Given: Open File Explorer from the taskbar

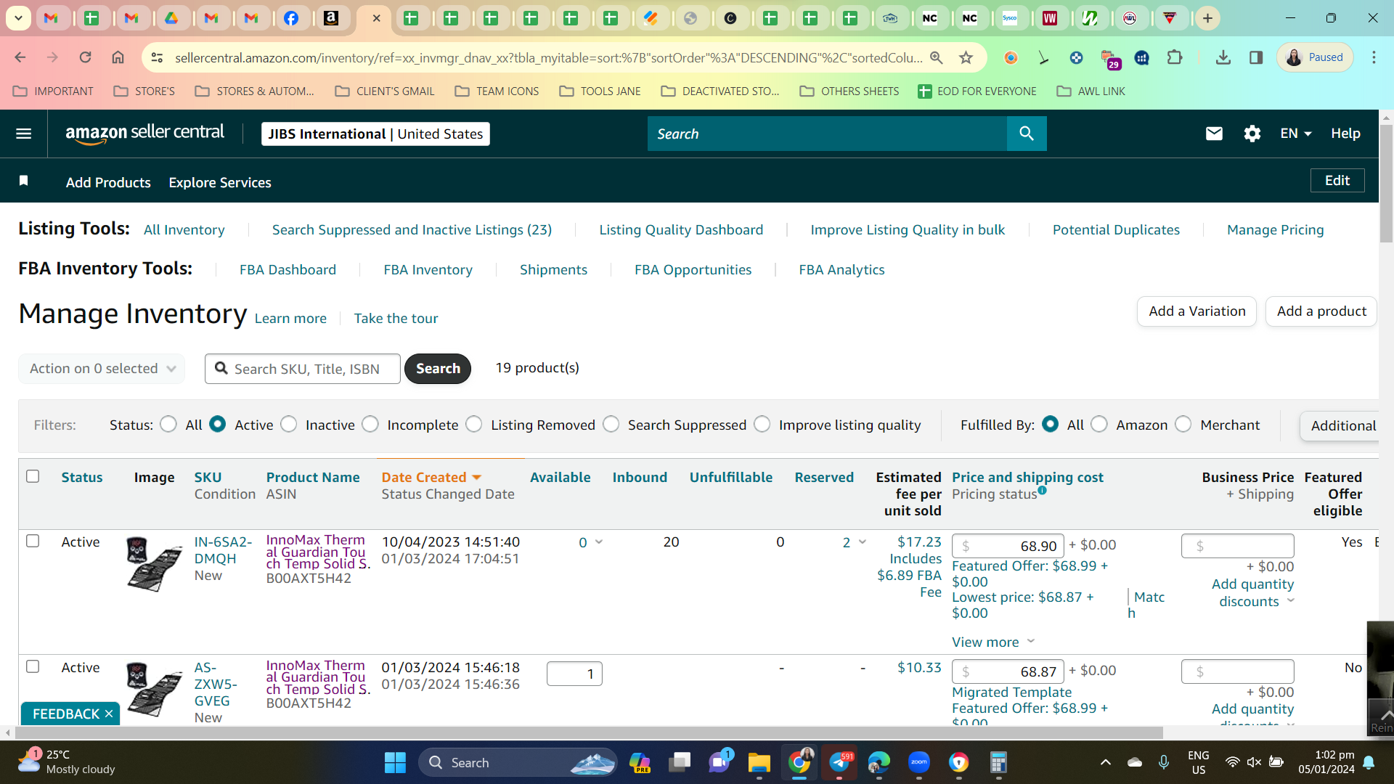Looking at the screenshot, I should click(759, 762).
